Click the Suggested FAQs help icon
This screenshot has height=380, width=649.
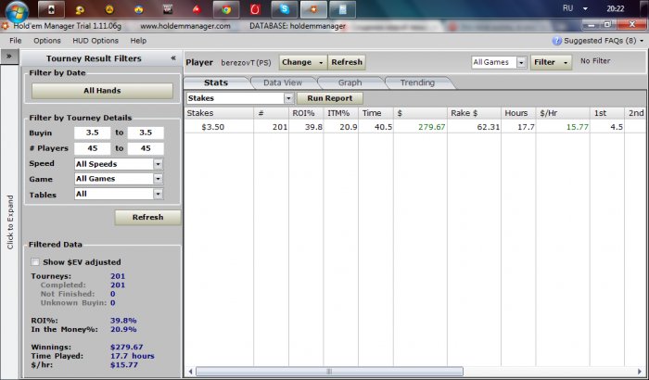click(557, 41)
